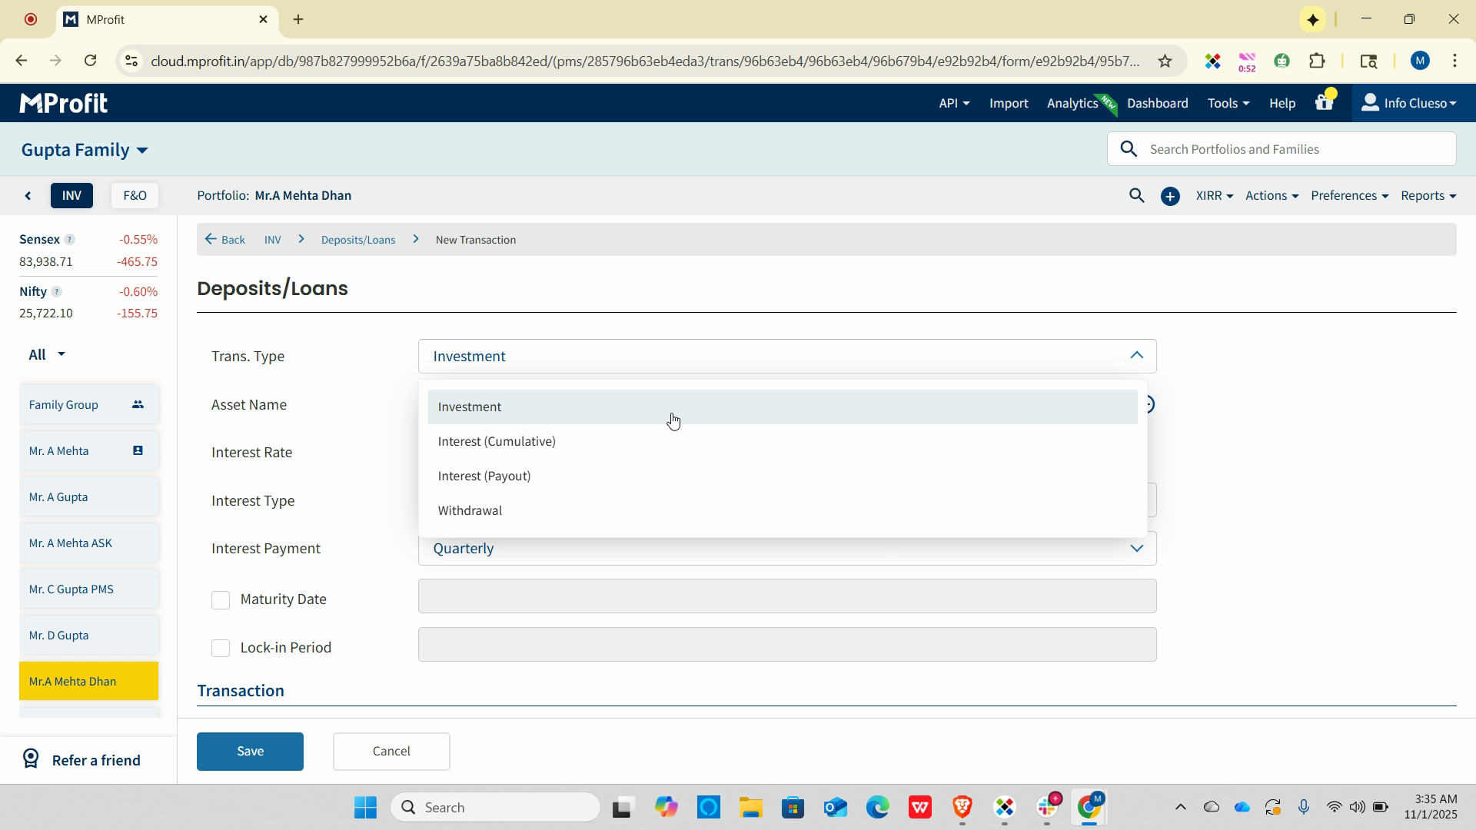The height and width of the screenshot is (830, 1476).
Task: Switch to the F&O toggle
Action: [135, 196]
